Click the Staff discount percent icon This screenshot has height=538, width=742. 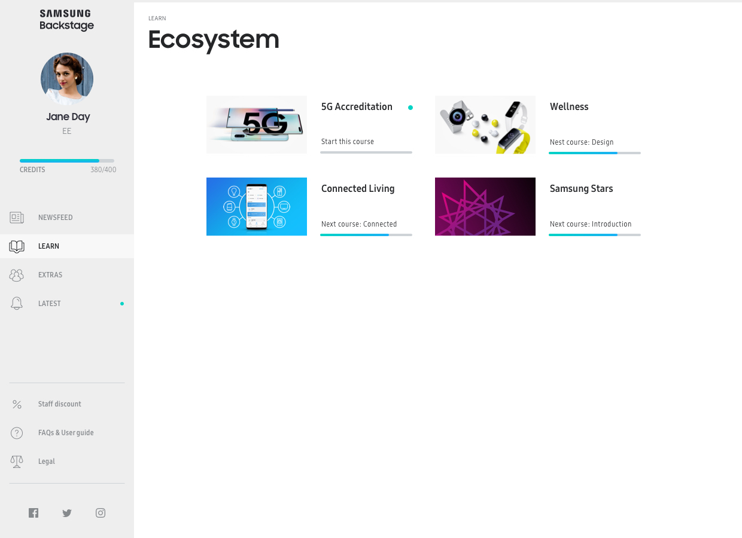(x=17, y=404)
